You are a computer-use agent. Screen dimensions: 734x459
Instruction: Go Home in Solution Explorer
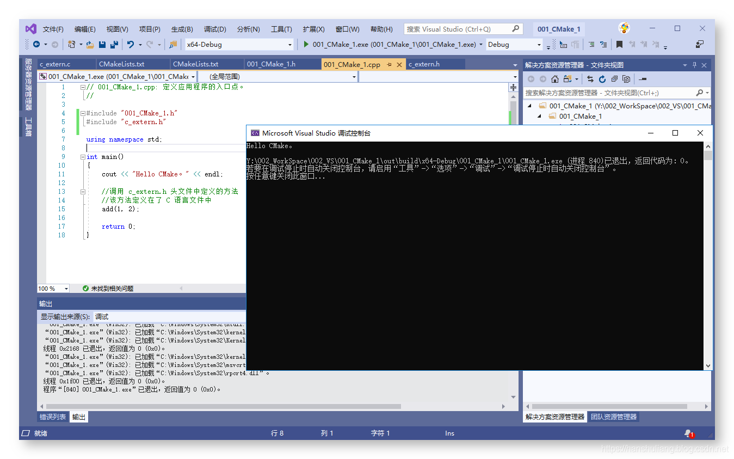coord(554,79)
